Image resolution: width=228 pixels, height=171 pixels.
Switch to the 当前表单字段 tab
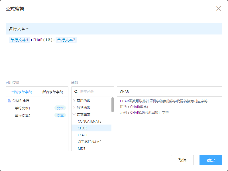pyautogui.click(x=21, y=92)
